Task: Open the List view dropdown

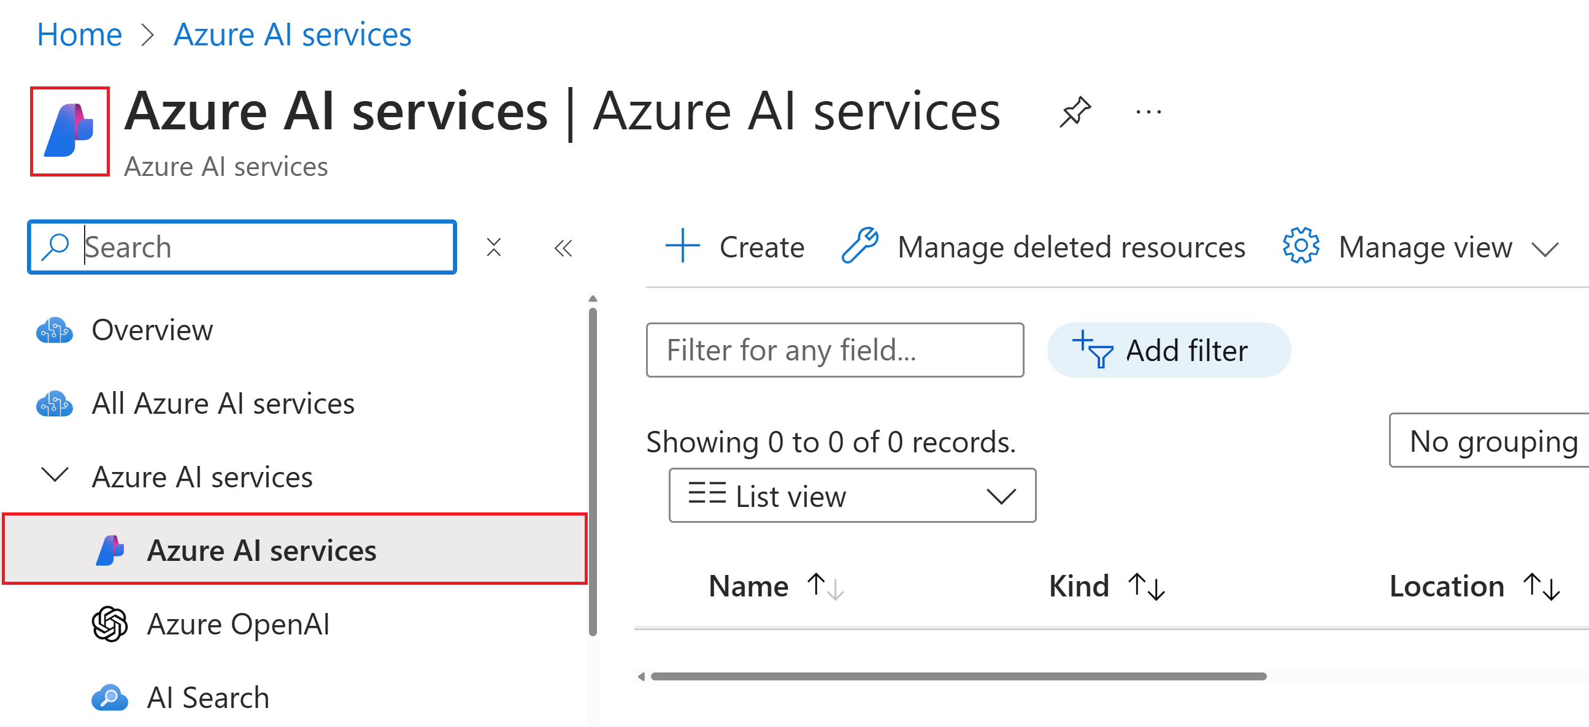Action: 852,496
